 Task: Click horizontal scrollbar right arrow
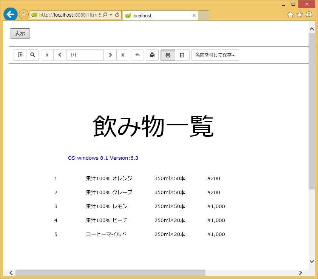pos(300,273)
